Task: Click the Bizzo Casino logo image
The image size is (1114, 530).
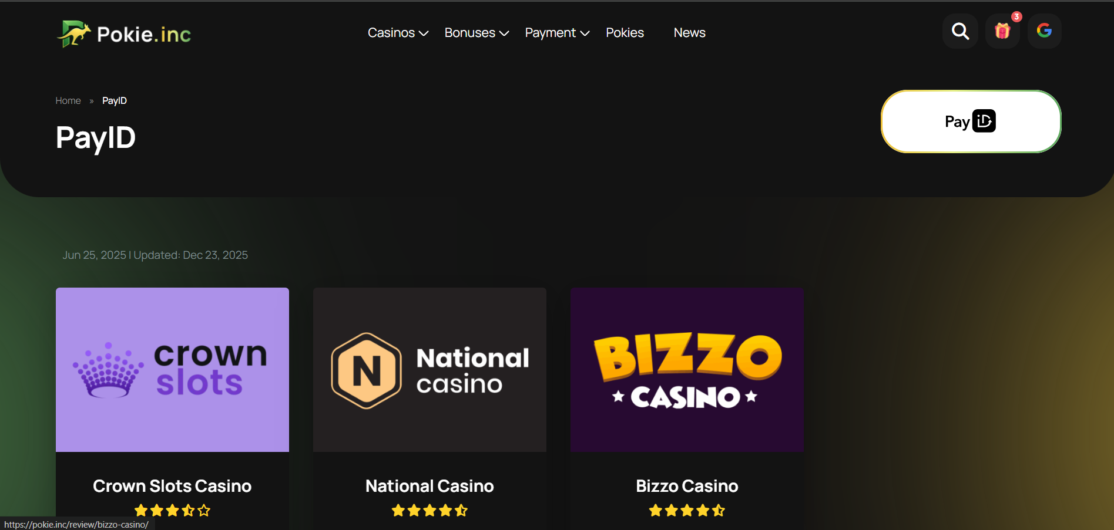Action: click(687, 370)
